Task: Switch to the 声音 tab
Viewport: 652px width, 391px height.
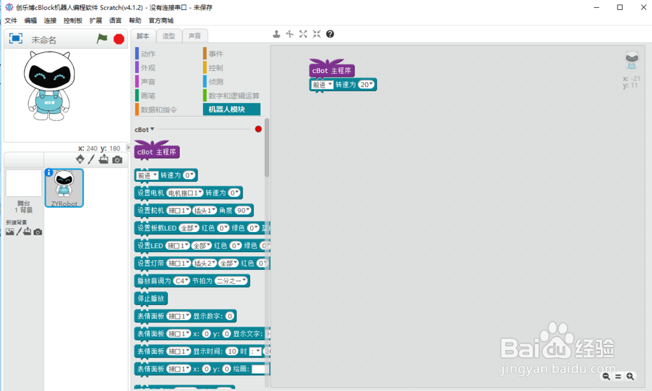Action: point(194,36)
